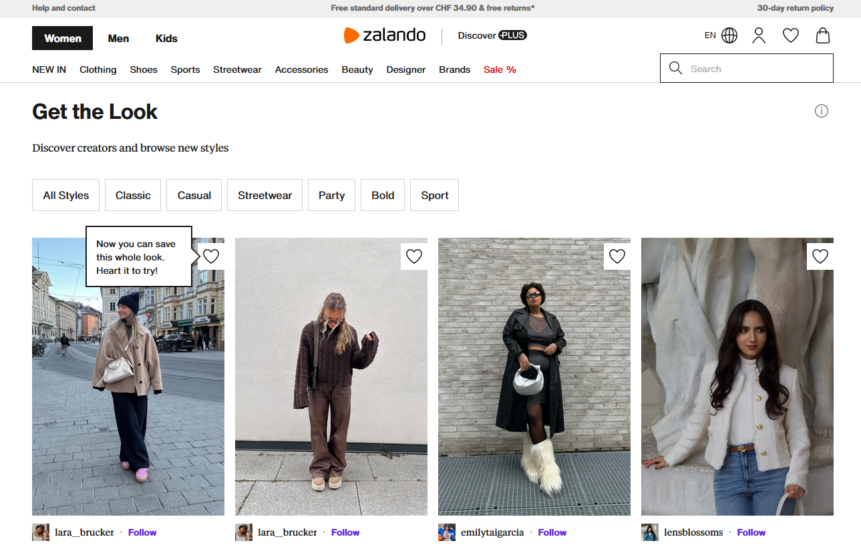The width and height of the screenshot is (861, 553).
Task: Filter looks by Classic
Action: click(x=133, y=195)
